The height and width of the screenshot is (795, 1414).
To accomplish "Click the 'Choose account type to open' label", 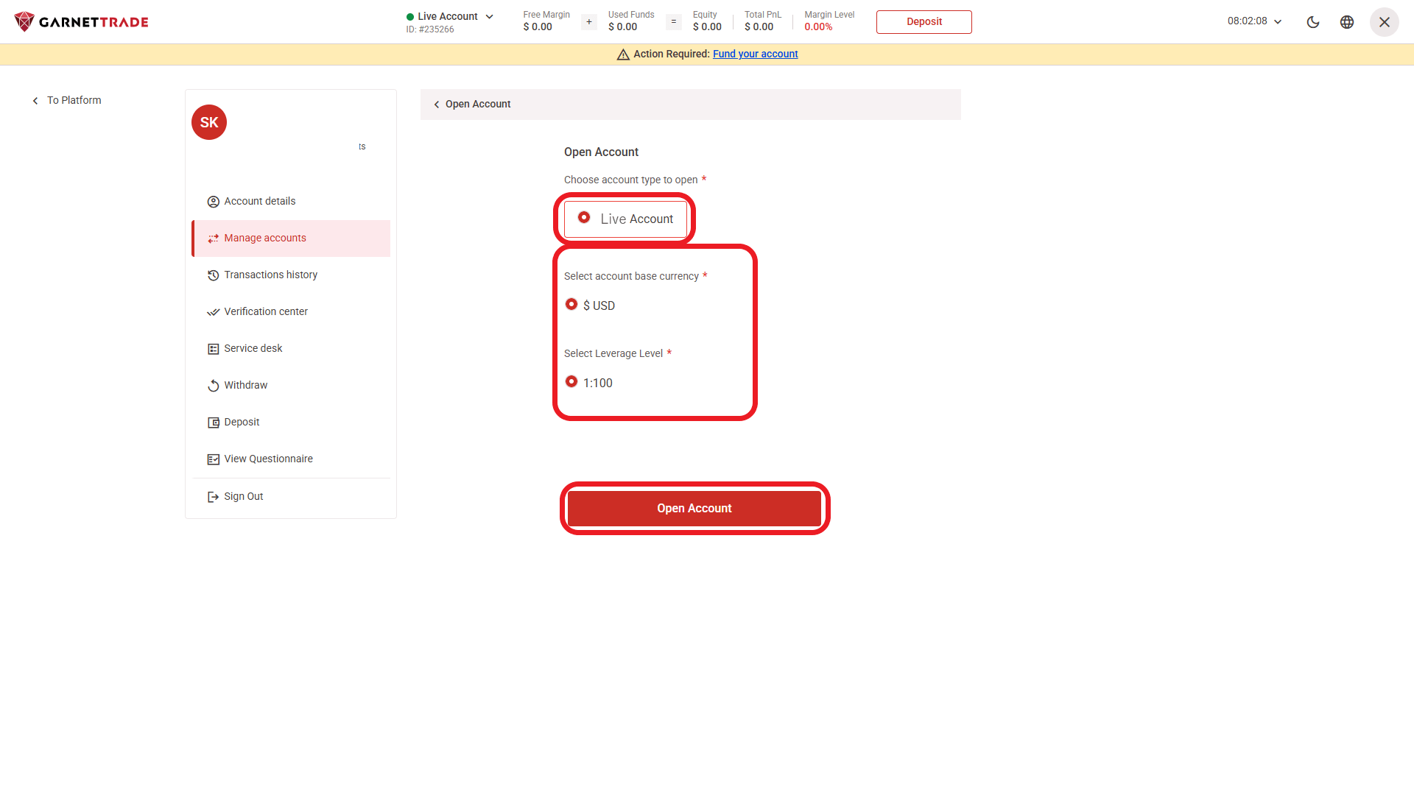I will click(x=630, y=180).
